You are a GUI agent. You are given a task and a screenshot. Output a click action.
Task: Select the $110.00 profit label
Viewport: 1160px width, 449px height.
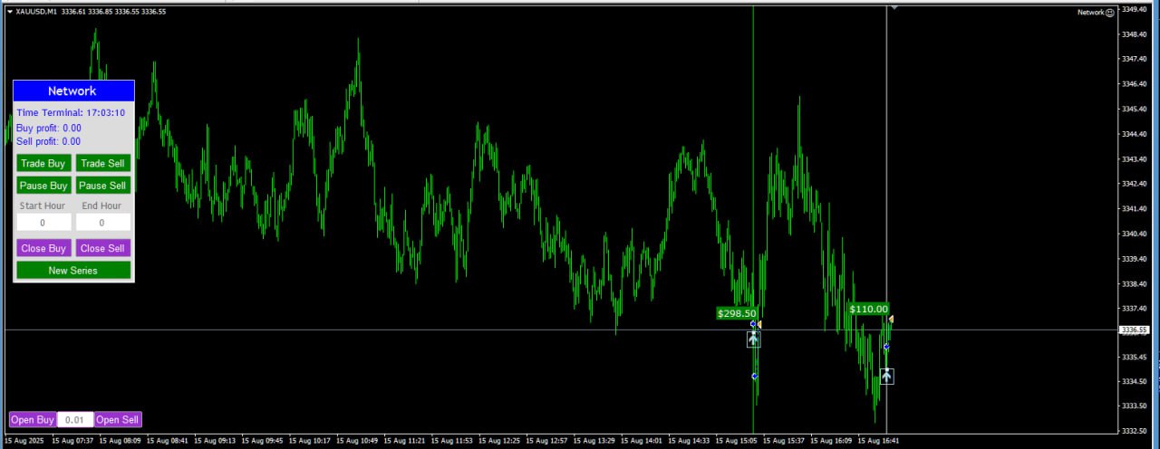click(x=868, y=309)
